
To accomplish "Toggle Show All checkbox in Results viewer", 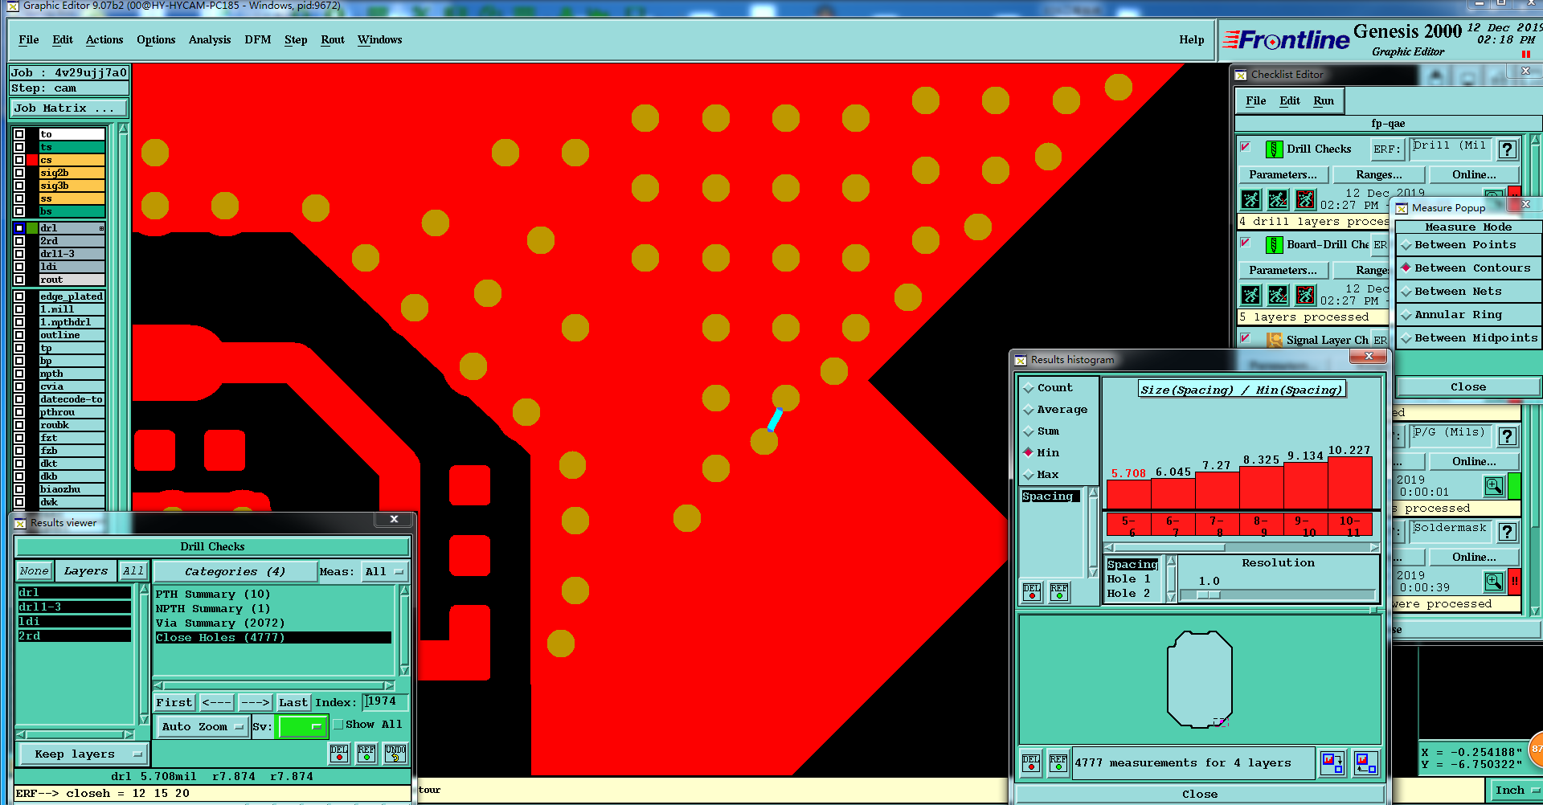I will pyautogui.click(x=338, y=725).
